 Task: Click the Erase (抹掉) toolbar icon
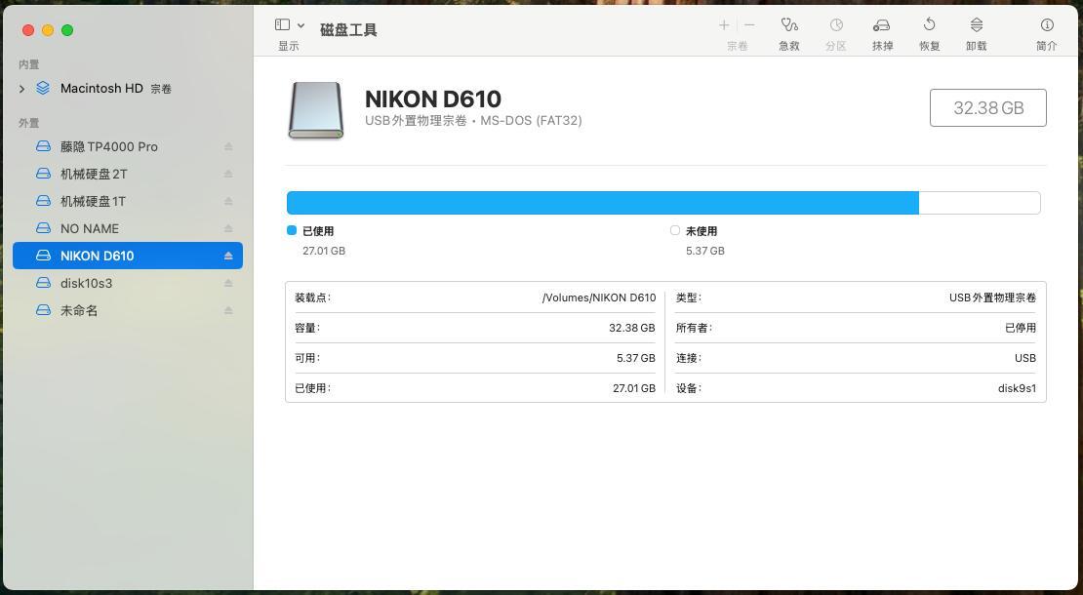click(881, 25)
